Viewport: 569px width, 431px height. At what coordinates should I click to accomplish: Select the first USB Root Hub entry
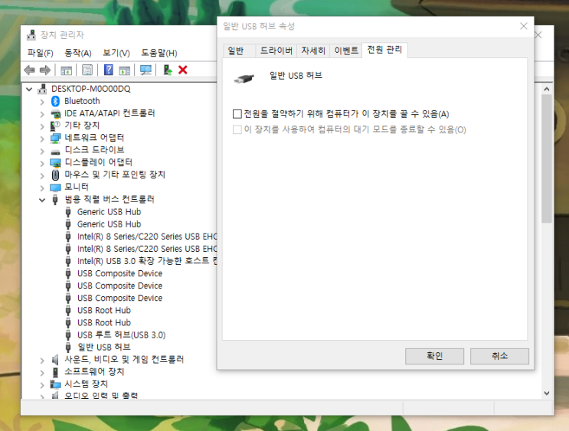(x=104, y=311)
